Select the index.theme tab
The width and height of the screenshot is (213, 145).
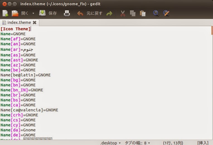coord(20,22)
